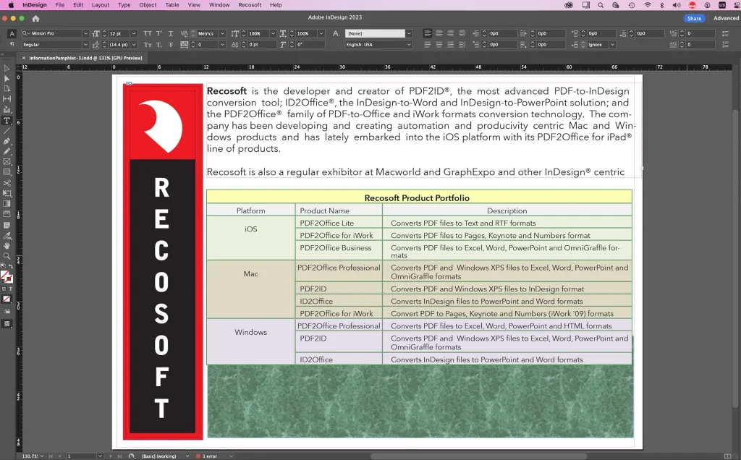Swap fill and stroke arrow
741x460 pixels.
coord(10,267)
